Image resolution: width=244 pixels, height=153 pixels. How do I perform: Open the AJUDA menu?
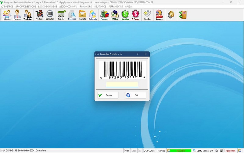128,6
